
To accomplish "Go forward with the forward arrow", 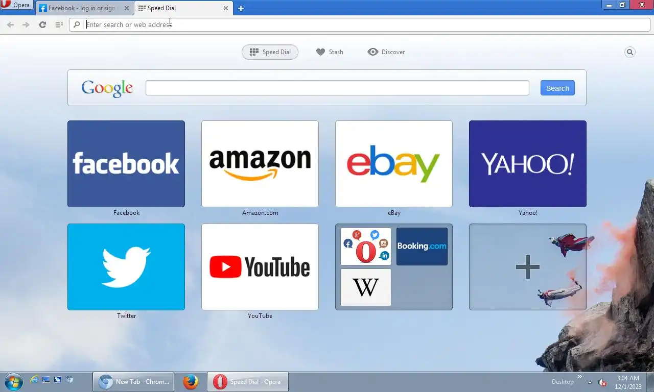I will tap(26, 24).
